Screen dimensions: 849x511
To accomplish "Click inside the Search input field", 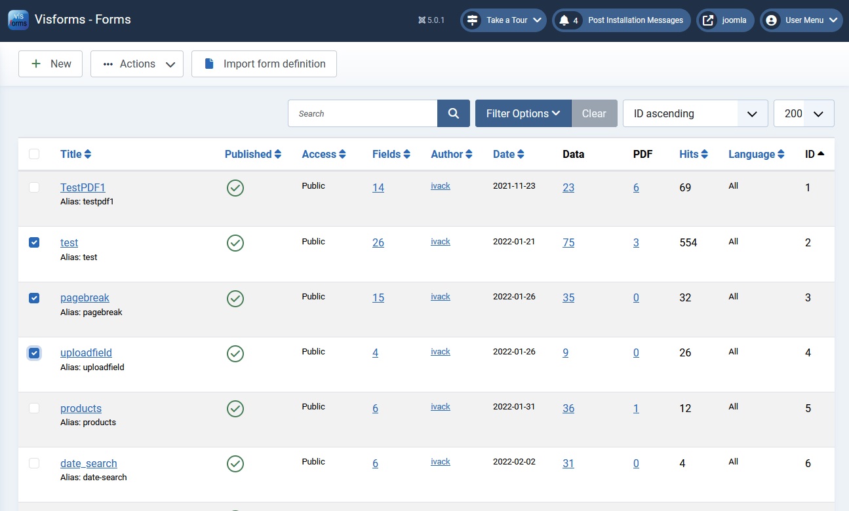I will [363, 113].
